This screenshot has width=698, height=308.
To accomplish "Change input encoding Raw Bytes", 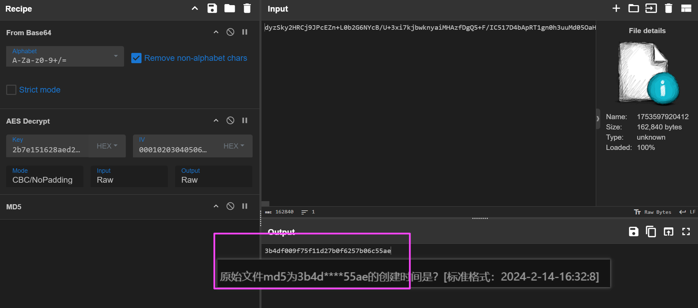I will point(653,212).
